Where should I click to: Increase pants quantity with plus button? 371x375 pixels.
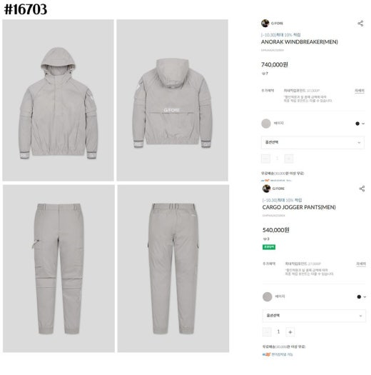tap(290, 332)
